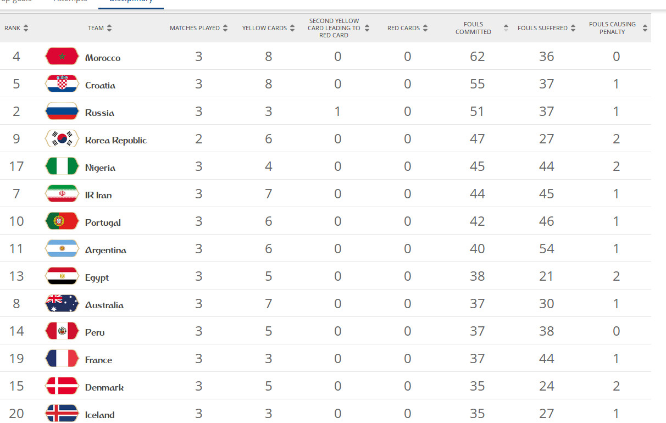Sort by Fouls Committed arrows
Viewport: 666px width, 423px height.
[506, 28]
